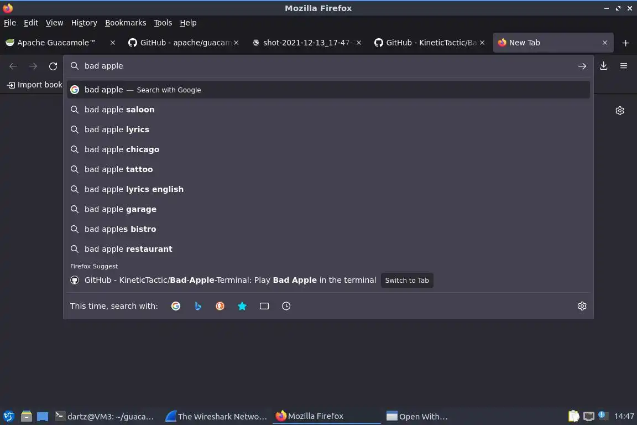Open the View menu
Viewport: 637px width, 425px height.
pos(54,23)
